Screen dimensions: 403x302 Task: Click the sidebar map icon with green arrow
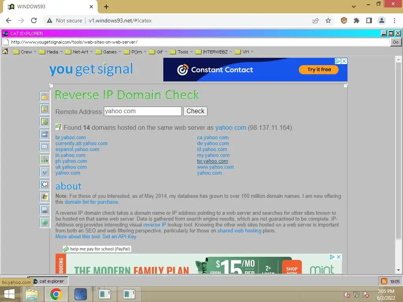(x=44, y=122)
